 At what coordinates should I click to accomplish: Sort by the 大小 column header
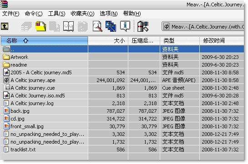click(x=108, y=41)
